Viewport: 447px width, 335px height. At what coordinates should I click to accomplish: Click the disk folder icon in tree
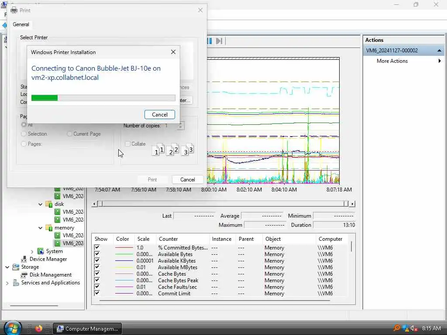point(49,204)
